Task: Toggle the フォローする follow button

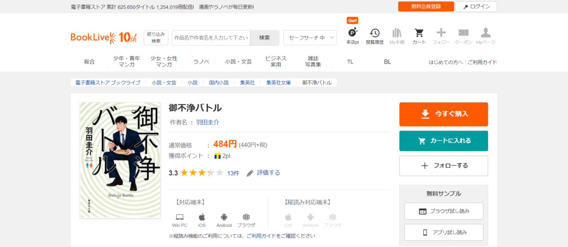Action: click(x=443, y=166)
